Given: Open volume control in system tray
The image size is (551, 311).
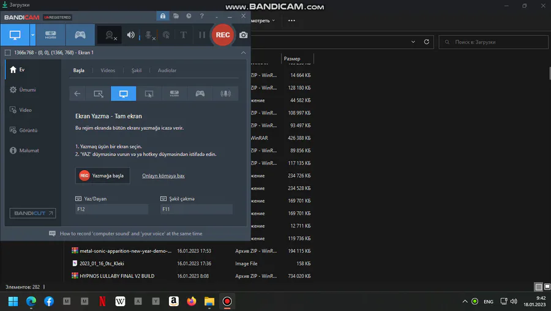Looking at the screenshot, I should [514, 302].
